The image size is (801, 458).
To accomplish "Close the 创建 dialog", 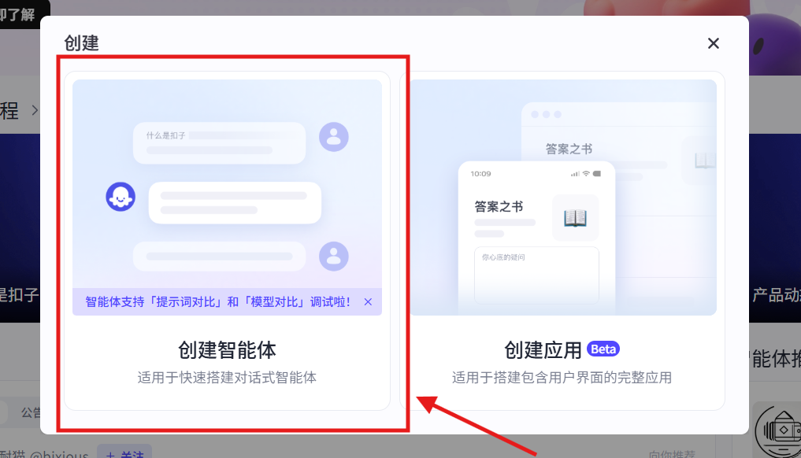I will click(713, 43).
